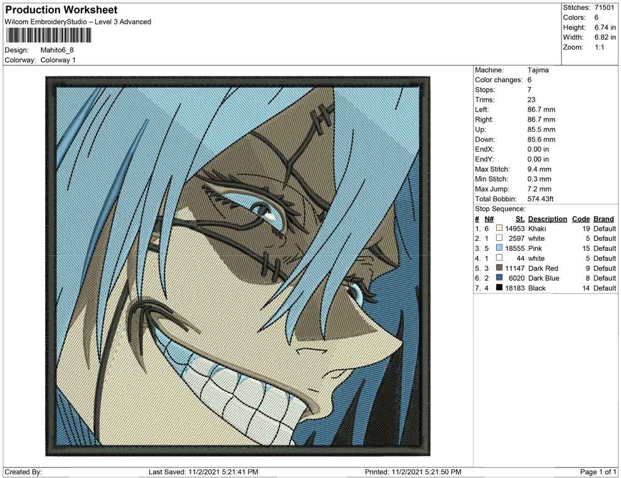
Task: Click the St. column header
Action: [520, 219]
